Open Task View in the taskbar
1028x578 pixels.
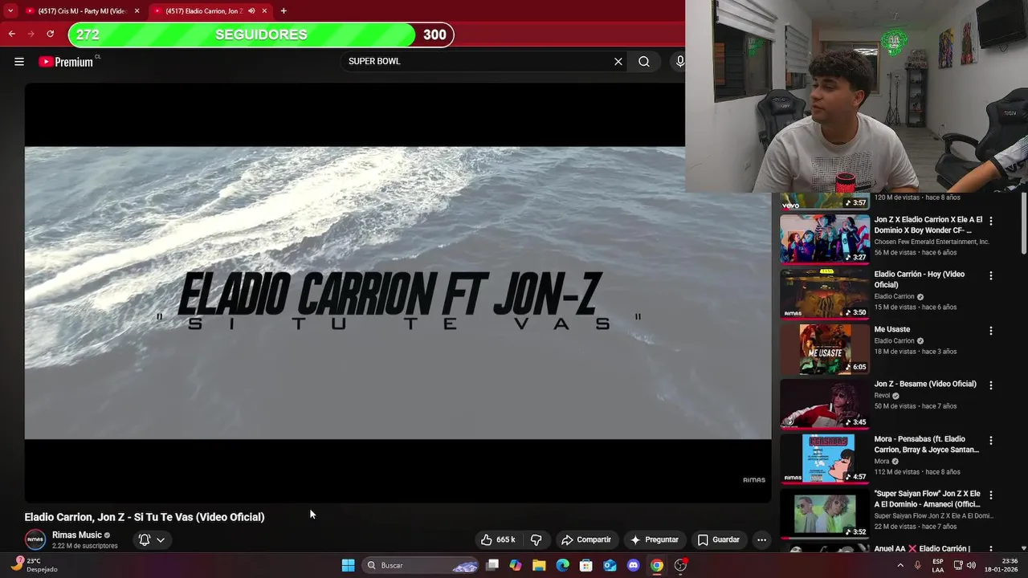(x=492, y=565)
